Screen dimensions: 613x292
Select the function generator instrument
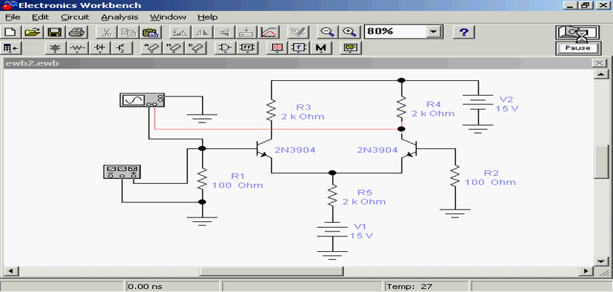coord(122,172)
